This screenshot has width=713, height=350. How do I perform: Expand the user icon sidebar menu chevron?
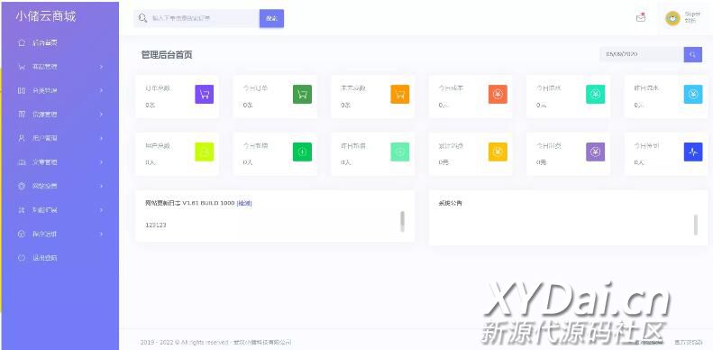(101, 138)
